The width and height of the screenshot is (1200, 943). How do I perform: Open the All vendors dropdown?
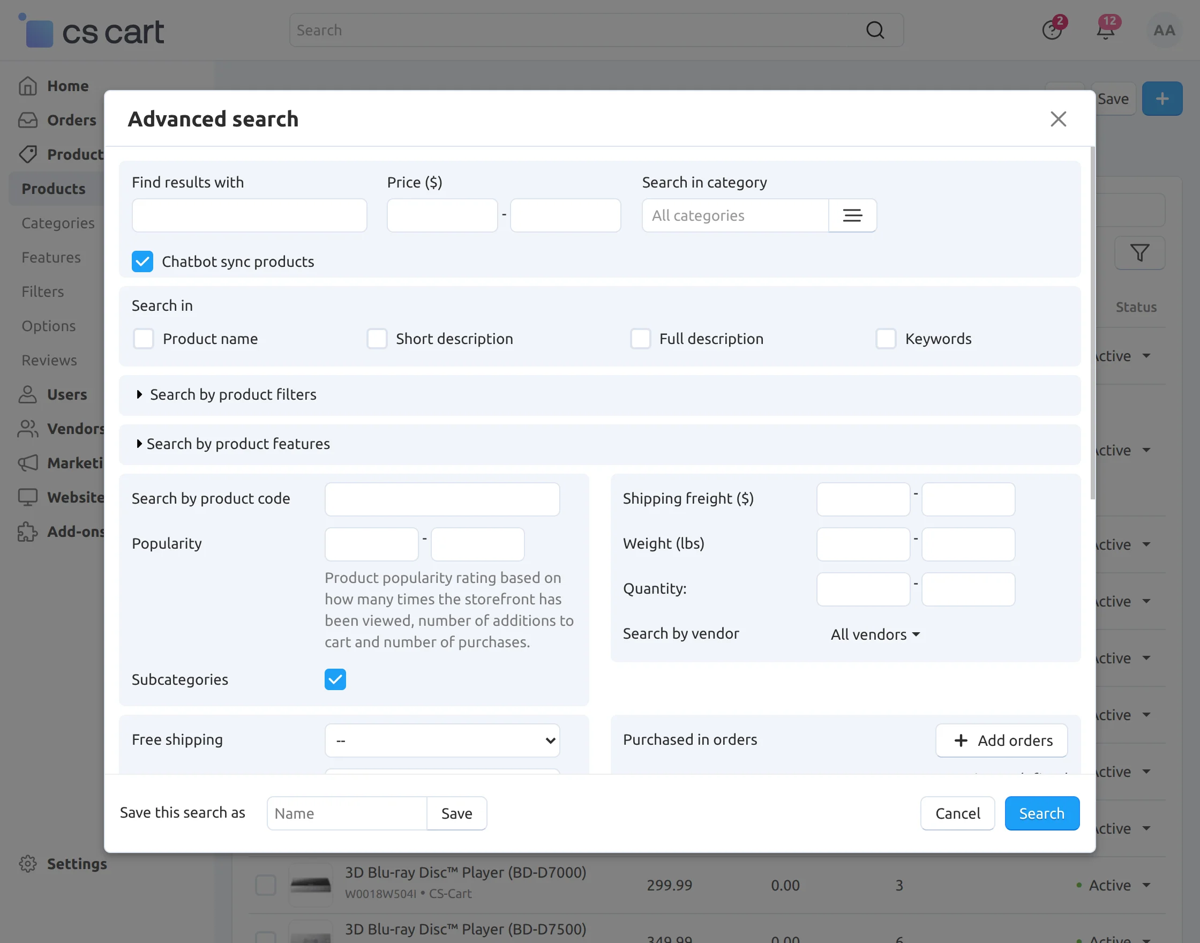[x=874, y=634]
